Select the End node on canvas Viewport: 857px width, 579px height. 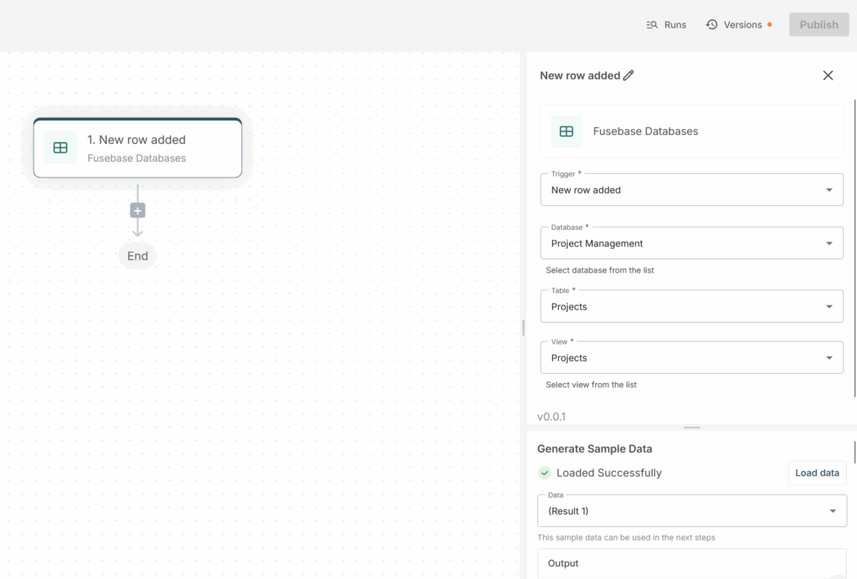pyautogui.click(x=138, y=256)
